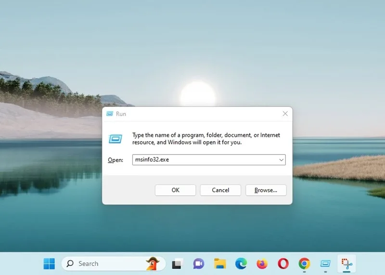Image resolution: width=385 pixels, height=275 pixels.
Task: Launch Microsoft Edge from the taskbar
Action: click(241, 263)
